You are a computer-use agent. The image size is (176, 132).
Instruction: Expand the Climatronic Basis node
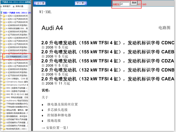click(x=1, y=82)
